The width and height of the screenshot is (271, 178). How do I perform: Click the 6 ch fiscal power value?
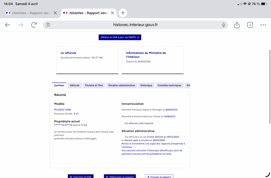tap(76, 114)
